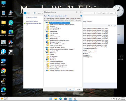Click the Search Programs and Features field

pyautogui.click(x=107, y=13)
